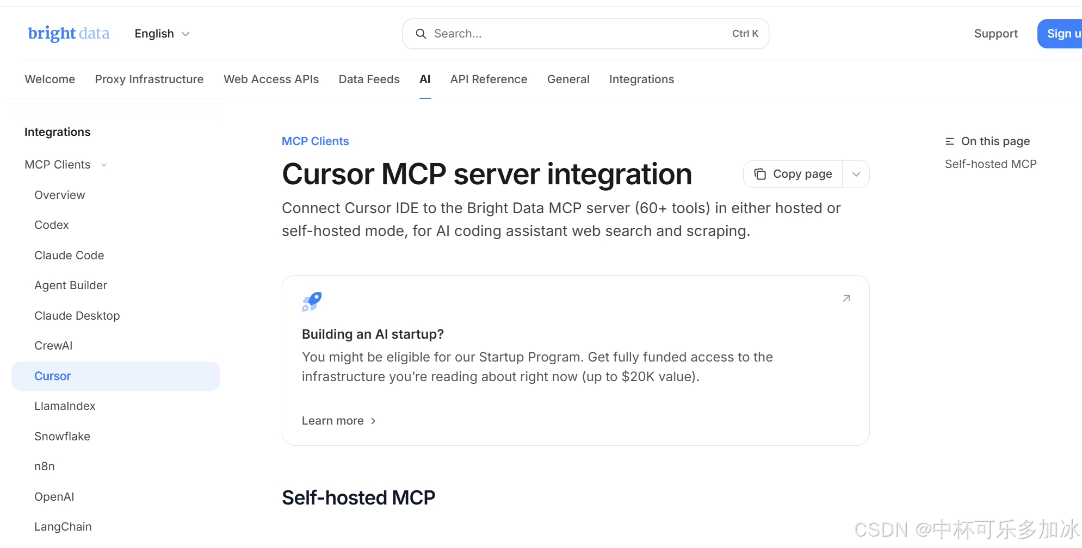Click the copy page icon
The image size is (1082, 548).
pyautogui.click(x=760, y=174)
